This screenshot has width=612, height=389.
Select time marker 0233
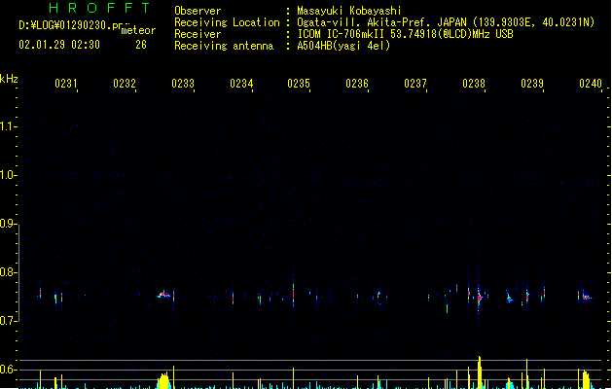click(x=183, y=84)
